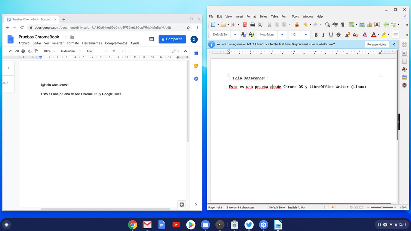Apply bold formatting to selected text
The image size is (411, 231).
pos(316,35)
